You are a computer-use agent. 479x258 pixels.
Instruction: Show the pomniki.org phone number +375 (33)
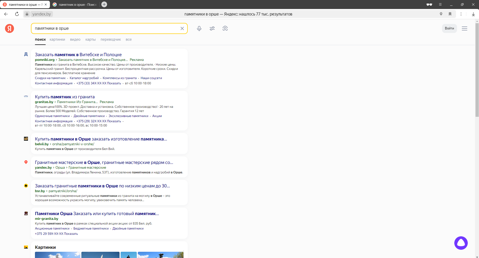(99, 83)
